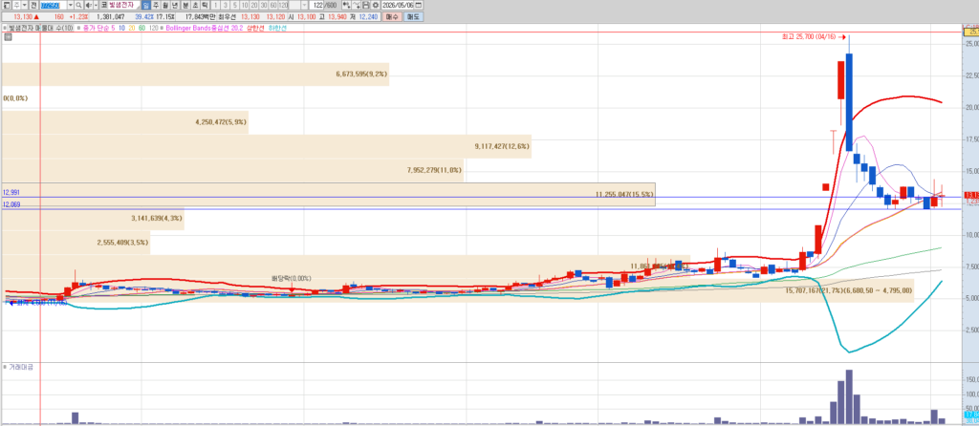Image resolution: width=979 pixels, height=426 pixels.
Task: Click the grid table icon below legend
Action: click(7, 37)
